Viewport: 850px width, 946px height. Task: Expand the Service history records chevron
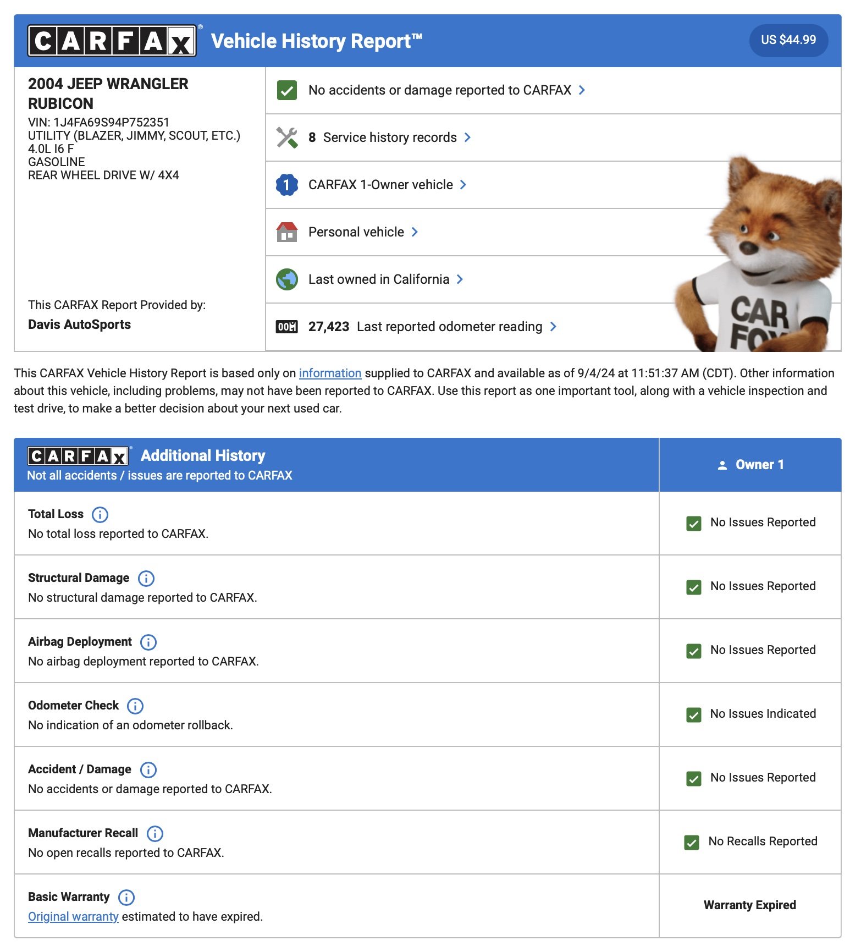pyautogui.click(x=467, y=137)
